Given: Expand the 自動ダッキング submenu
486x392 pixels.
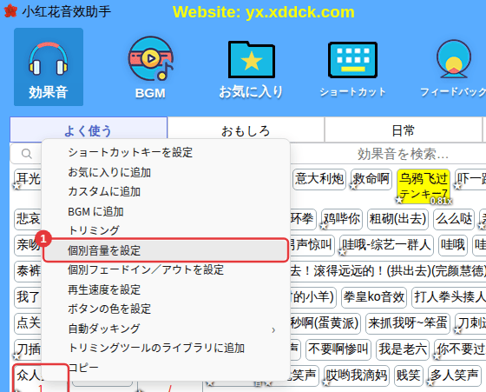Looking at the screenshot, I should [166, 329].
